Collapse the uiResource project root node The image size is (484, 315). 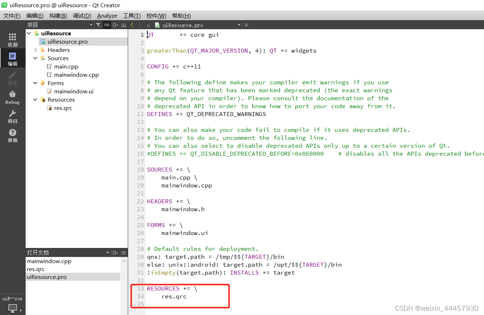tap(29, 33)
